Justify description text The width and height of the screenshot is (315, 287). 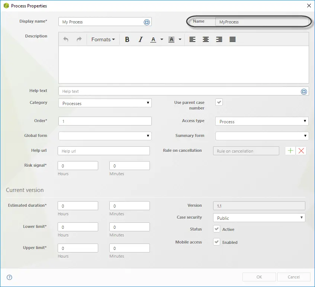tap(233, 39)
